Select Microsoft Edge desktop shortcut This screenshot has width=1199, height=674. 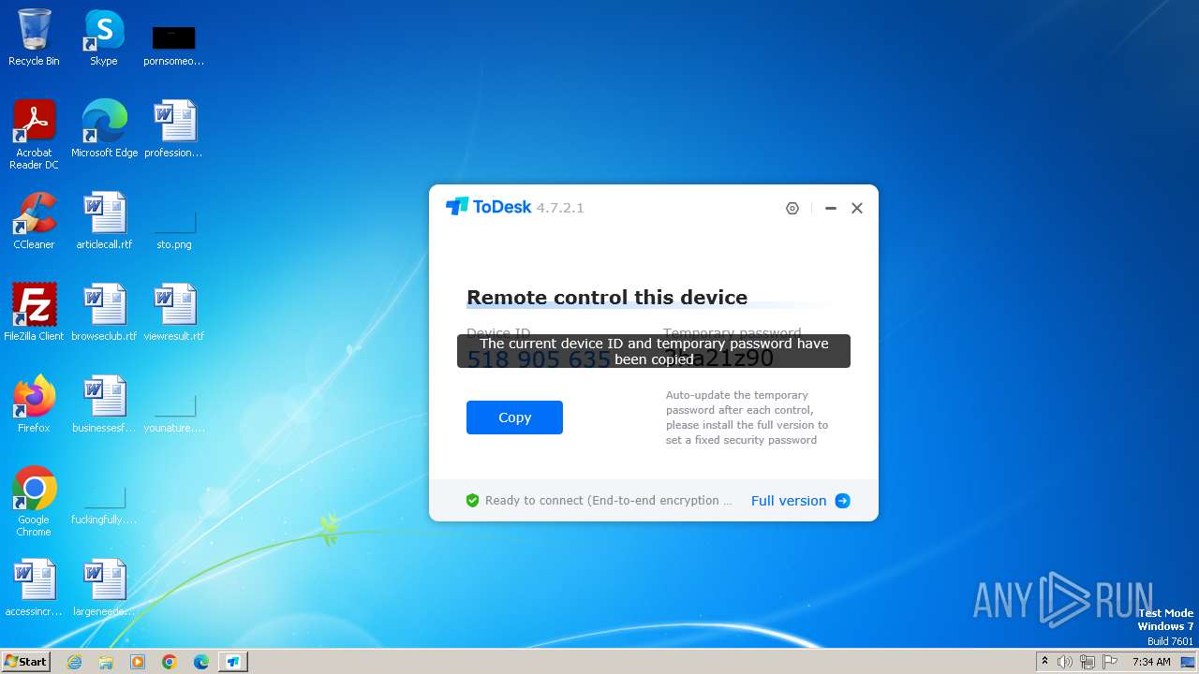pos(104,129)
